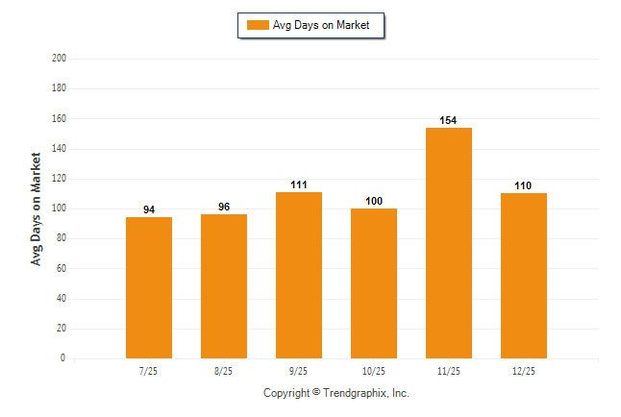Select the 94 value label
621x417 pixels.
(149, 210)
